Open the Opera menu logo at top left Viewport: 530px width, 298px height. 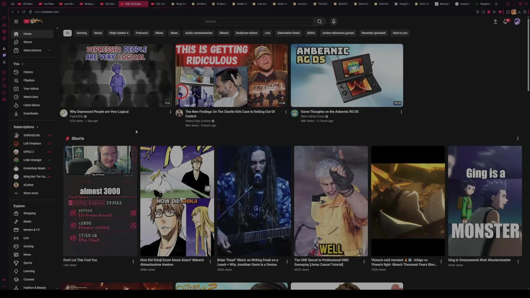[x=4, y=4]
